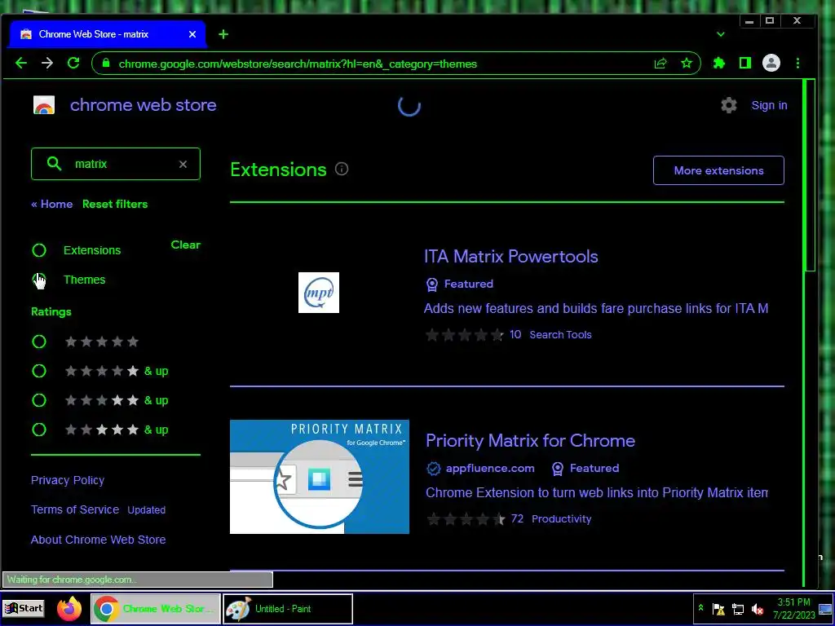This screenshot has height=626, width=835.
Task: Go back to Home link
Action: pos(51,204)
